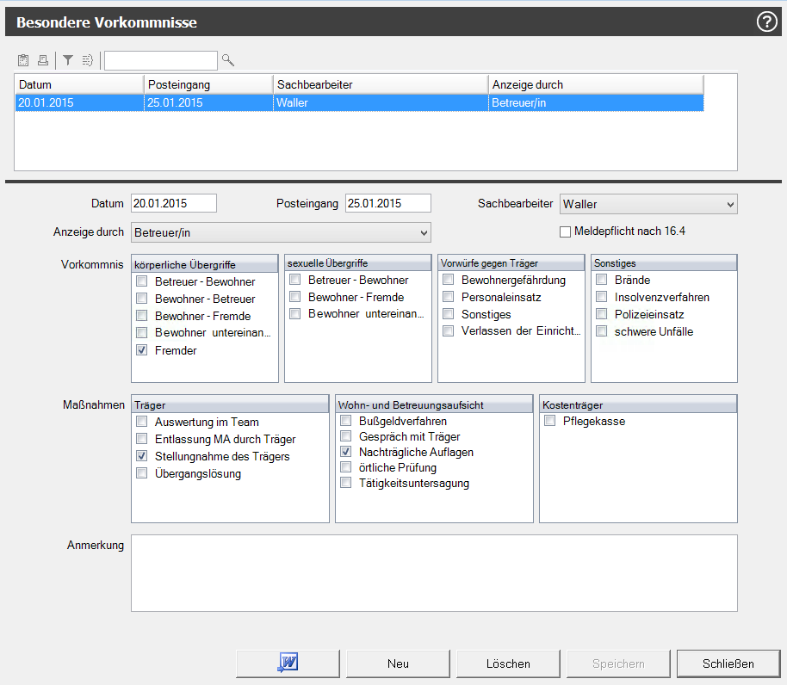
Task: Click the Löschen button
Action: [508, 663]
